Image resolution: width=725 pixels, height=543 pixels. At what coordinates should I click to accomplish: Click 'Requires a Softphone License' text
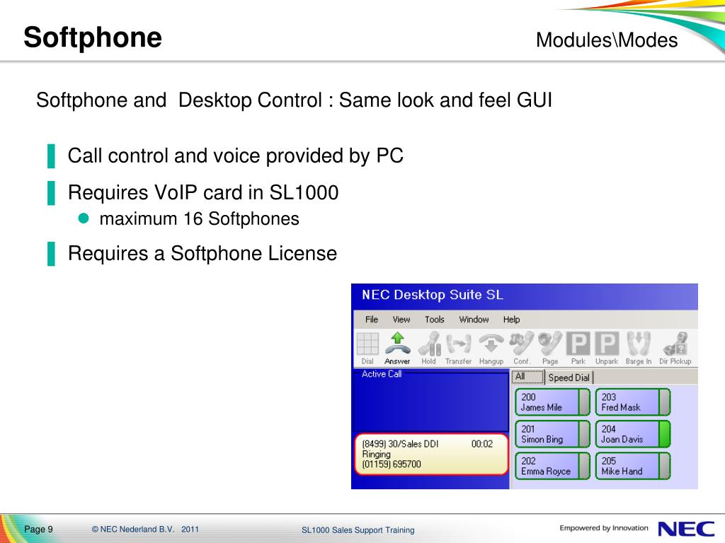(202, 254)
